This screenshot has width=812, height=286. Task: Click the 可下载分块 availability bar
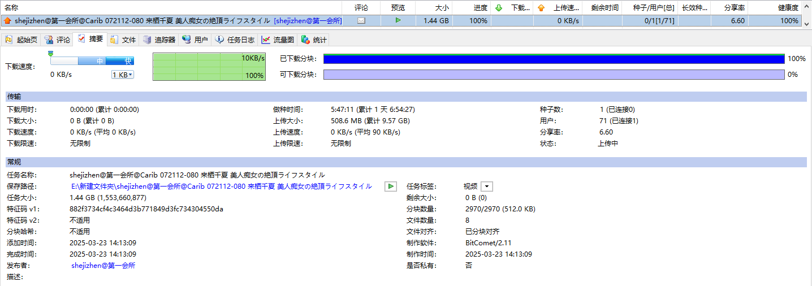click(x=554, y=75)
